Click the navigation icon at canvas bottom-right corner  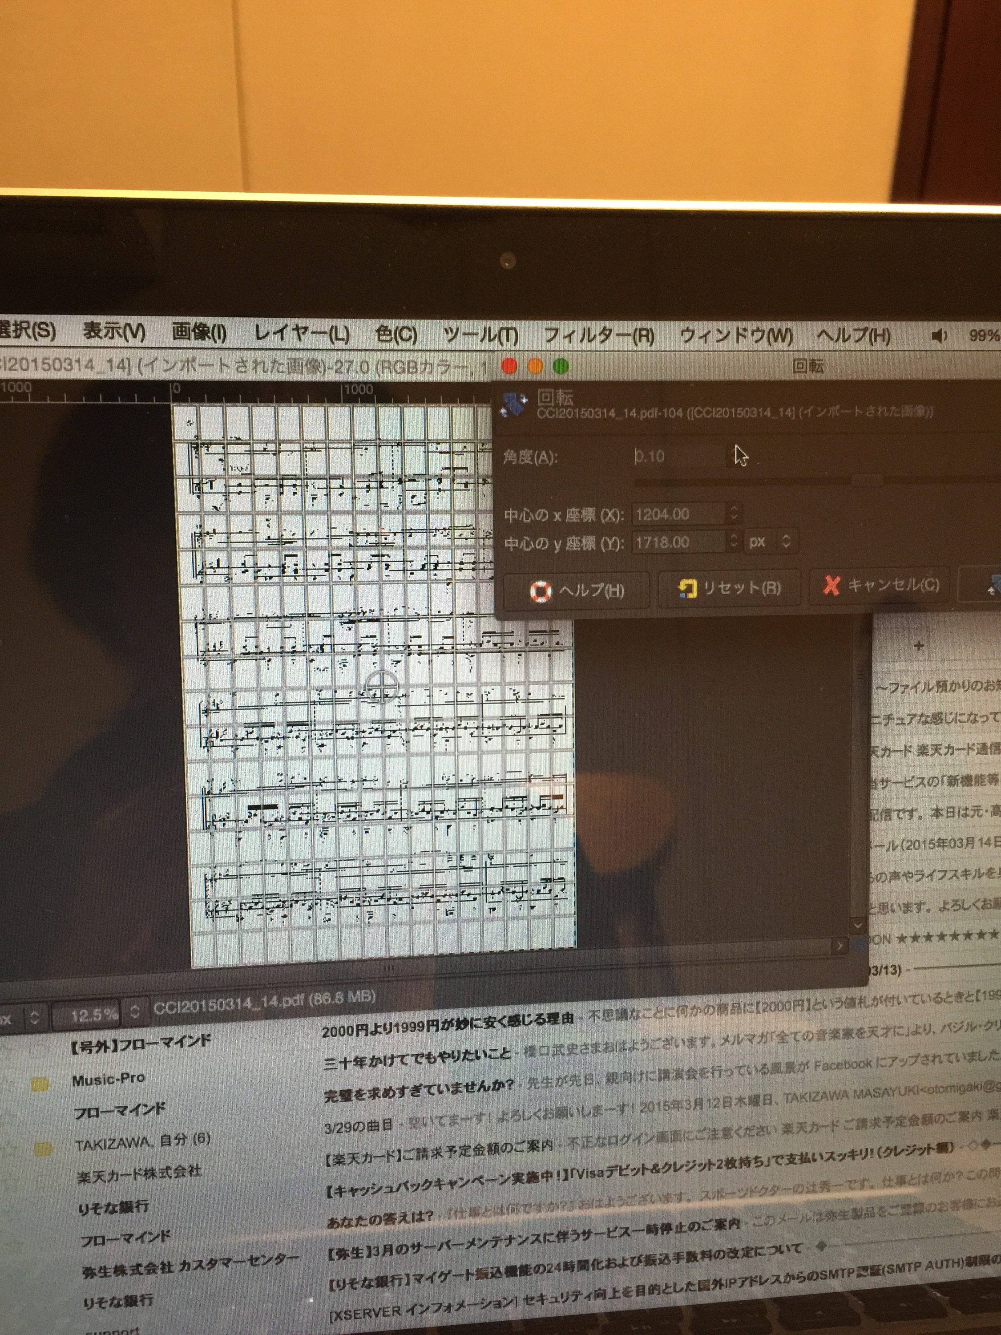point(859,946)
